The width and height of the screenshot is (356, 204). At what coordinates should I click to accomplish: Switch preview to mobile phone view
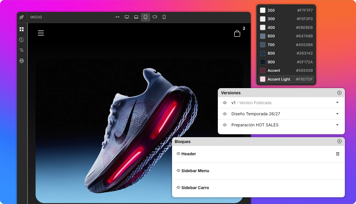point(164,17)
